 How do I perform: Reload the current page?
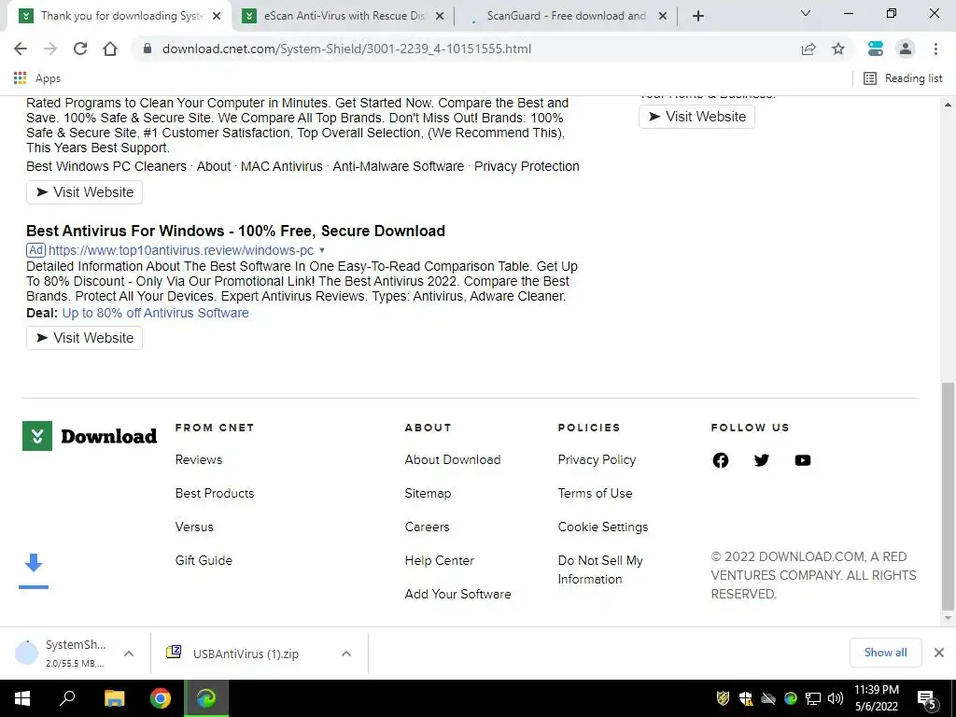(80, 49)
